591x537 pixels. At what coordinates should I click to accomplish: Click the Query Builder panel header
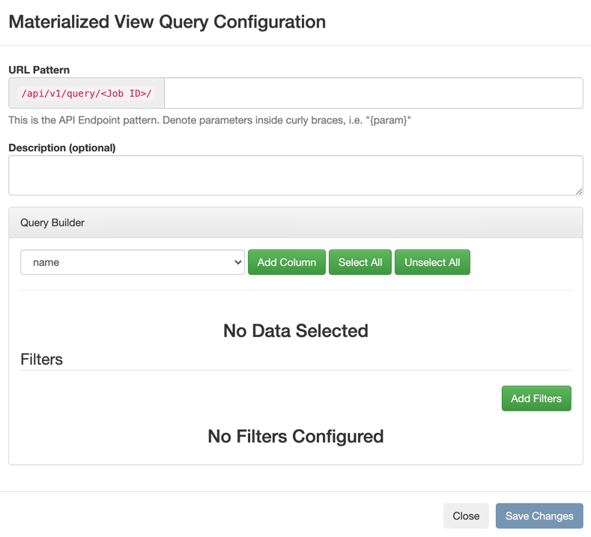(x=295, y=222)
